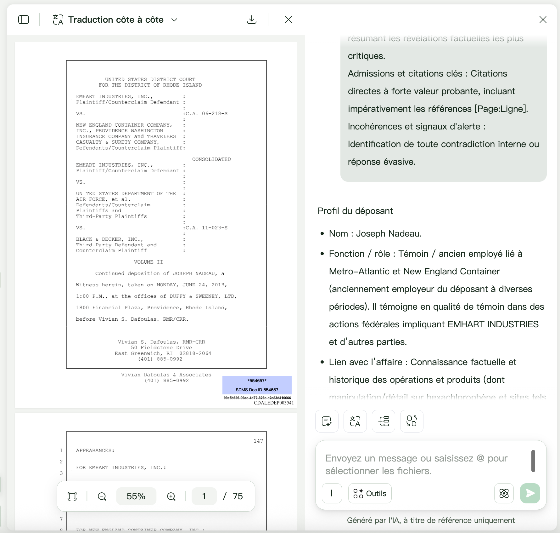The width and height of the screenshot is (560, 533).
Task: Click the 'UNITED STATES DISTRICT COURT' heading
Action: (150, 79)
